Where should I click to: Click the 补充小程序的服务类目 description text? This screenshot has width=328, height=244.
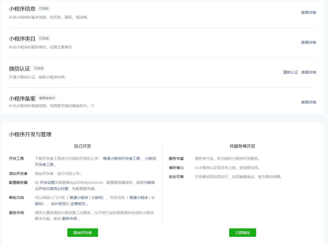(41, 47)
